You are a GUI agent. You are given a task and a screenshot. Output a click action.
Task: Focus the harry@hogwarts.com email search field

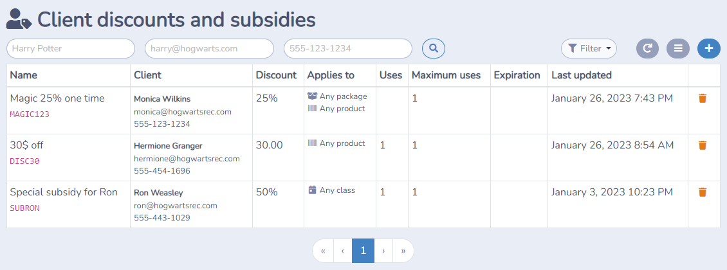point(209,48)
